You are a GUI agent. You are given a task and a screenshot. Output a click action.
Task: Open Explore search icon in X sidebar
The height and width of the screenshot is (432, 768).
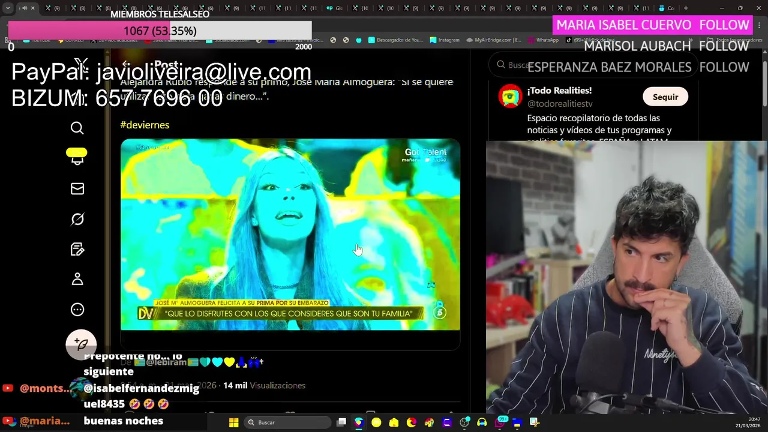tap(77, 128)
